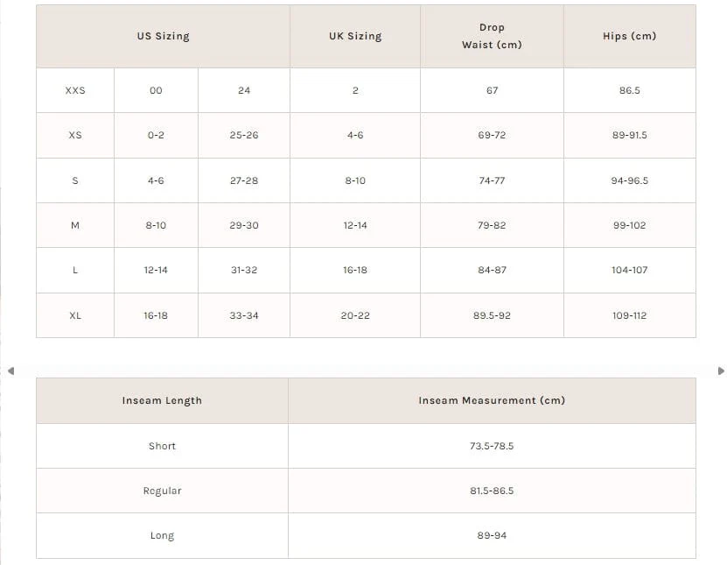The width and height of the screenshot is (727, 565).
Task: Click the 27-28 waist cell
Action: [244, 180]
